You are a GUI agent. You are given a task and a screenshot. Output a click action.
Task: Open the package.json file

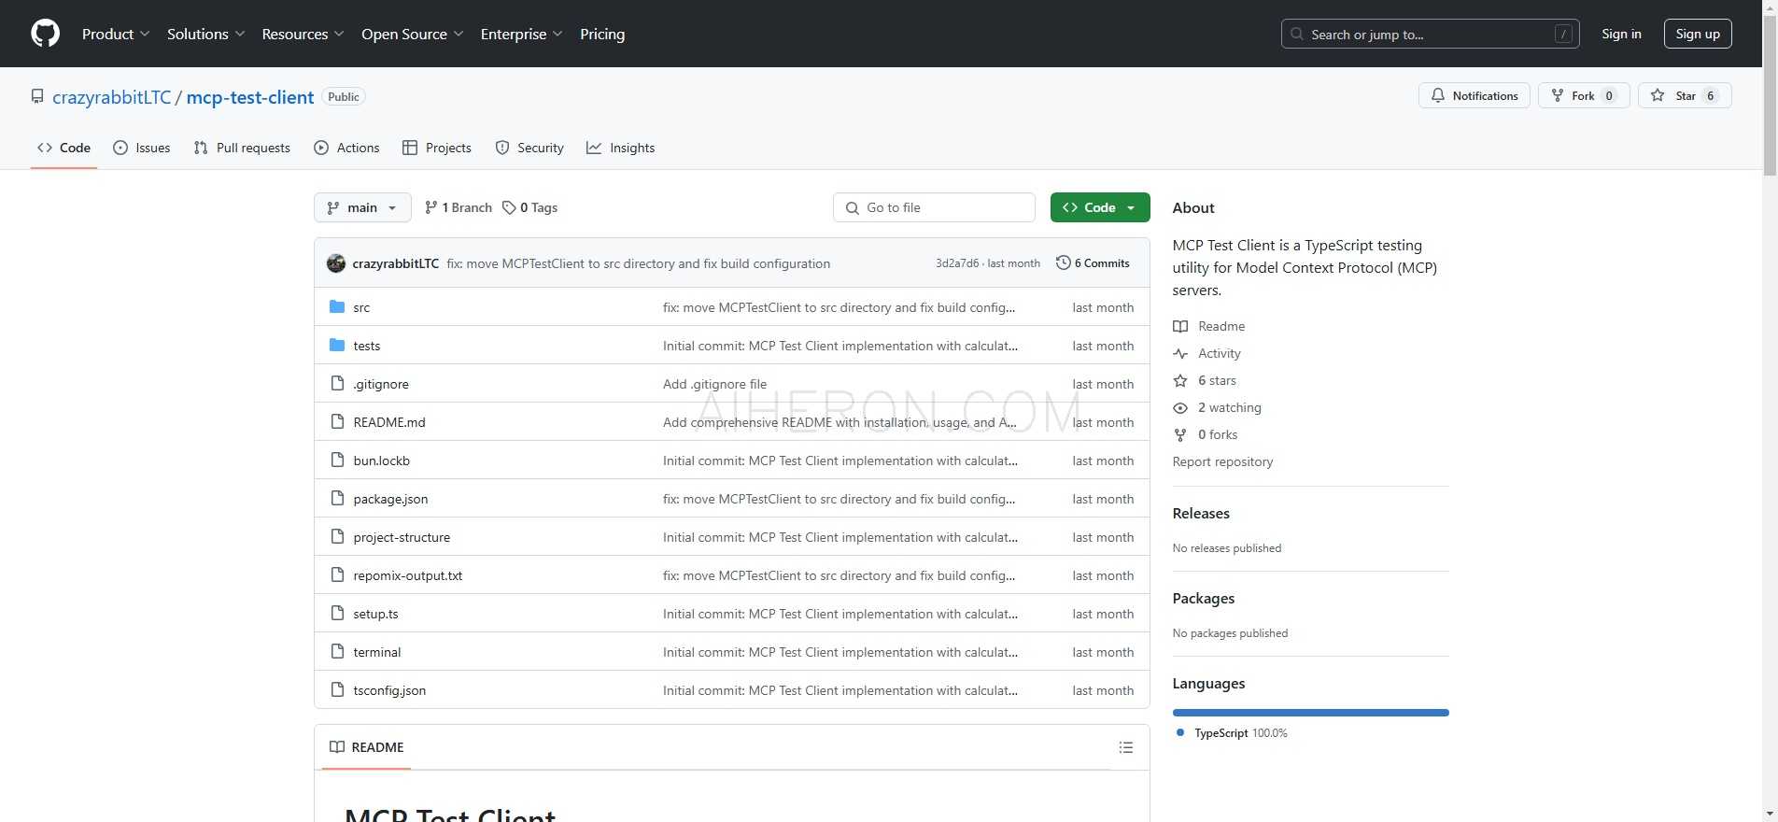pos(390,499)
